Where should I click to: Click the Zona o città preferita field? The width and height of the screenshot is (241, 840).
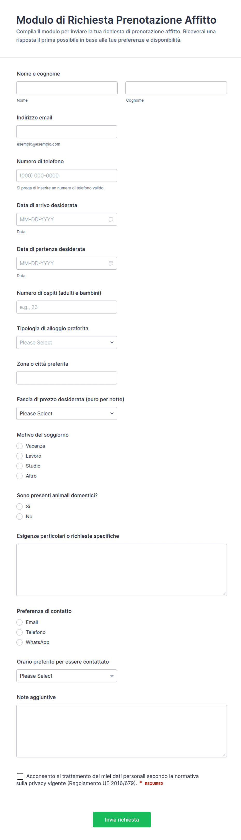(67, 378)
